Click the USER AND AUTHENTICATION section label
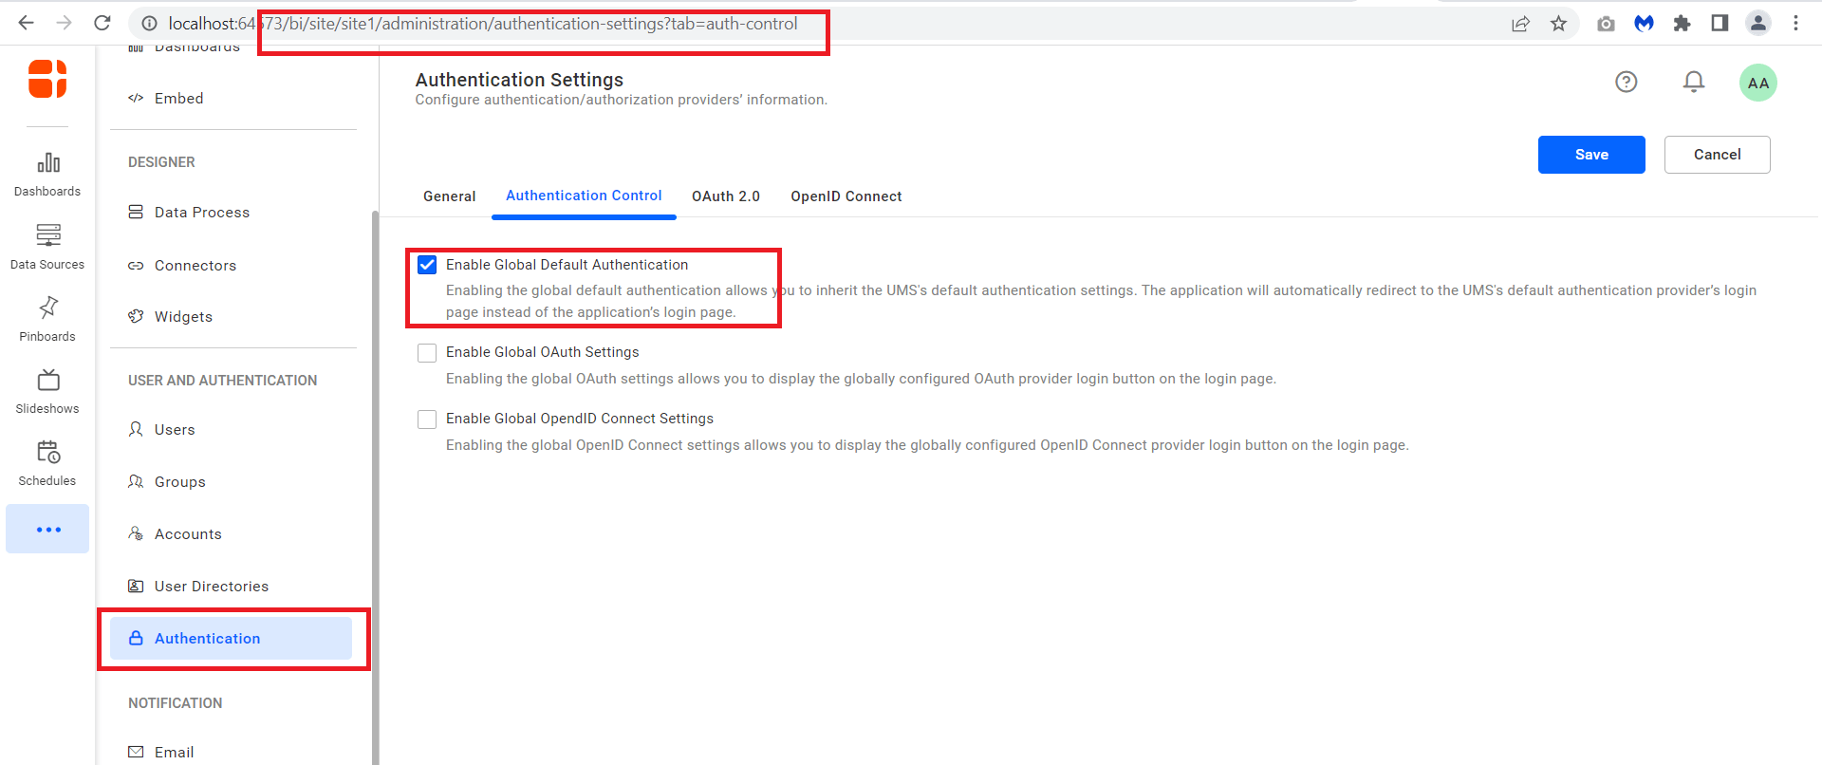This screenshot has height=765, width=1822. point(223,381)
